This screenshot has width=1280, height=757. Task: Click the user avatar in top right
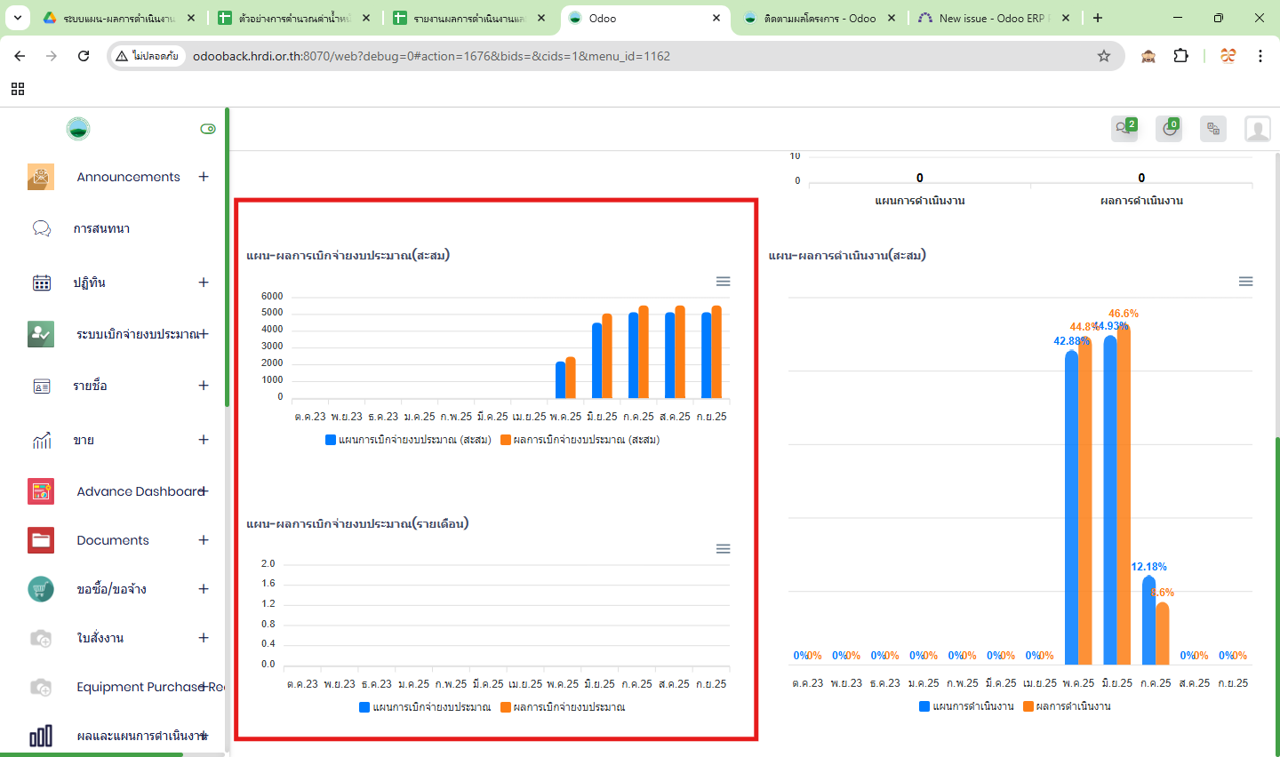tap(1257, 129)
